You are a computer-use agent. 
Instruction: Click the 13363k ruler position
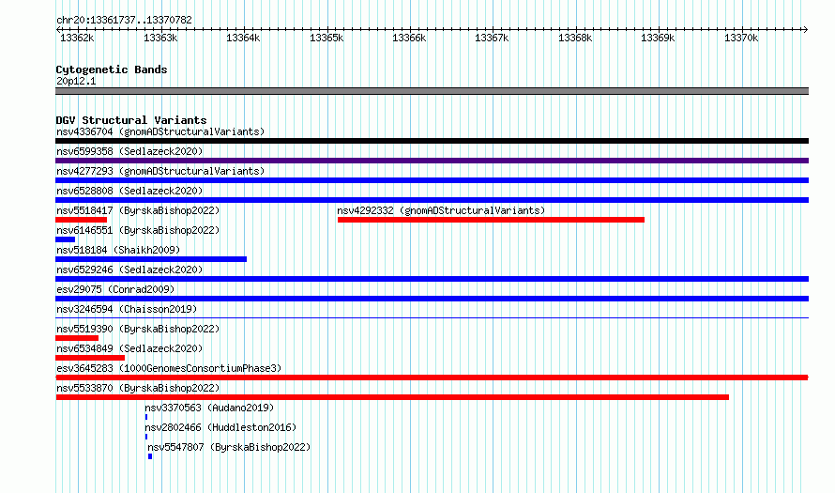pyautogui.click(x=160, y=38)
